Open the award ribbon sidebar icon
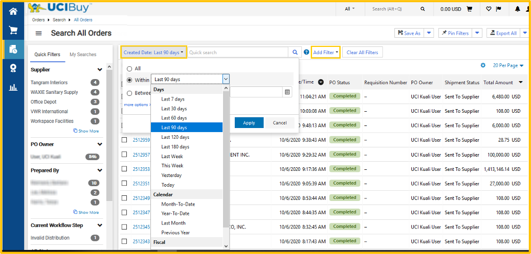 (x=13, y=68)
